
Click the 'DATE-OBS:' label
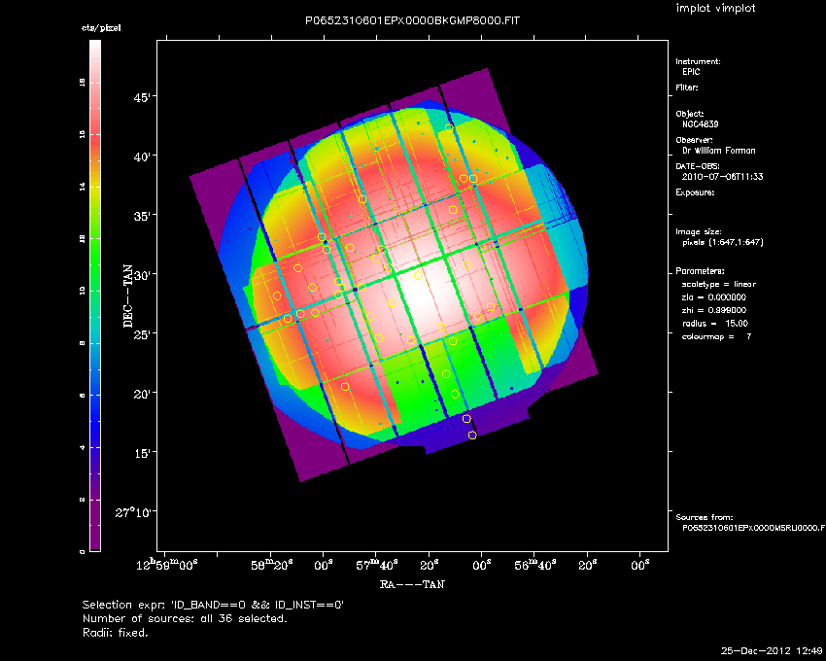click(698, 166)
